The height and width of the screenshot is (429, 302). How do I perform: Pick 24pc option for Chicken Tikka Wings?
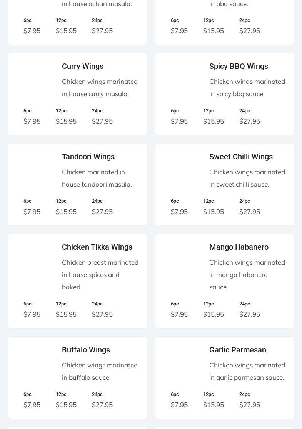click(x=102, y=310)
